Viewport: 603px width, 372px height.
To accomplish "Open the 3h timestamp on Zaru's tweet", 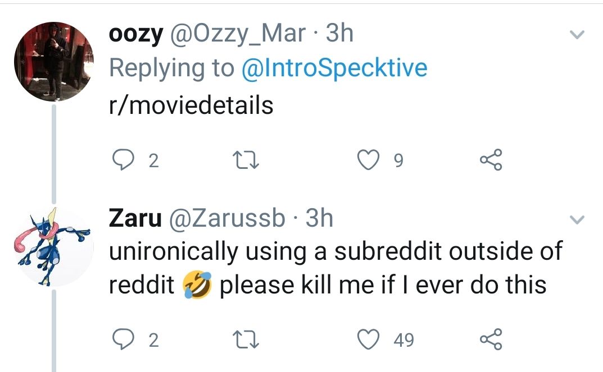I will pos(319,218).
